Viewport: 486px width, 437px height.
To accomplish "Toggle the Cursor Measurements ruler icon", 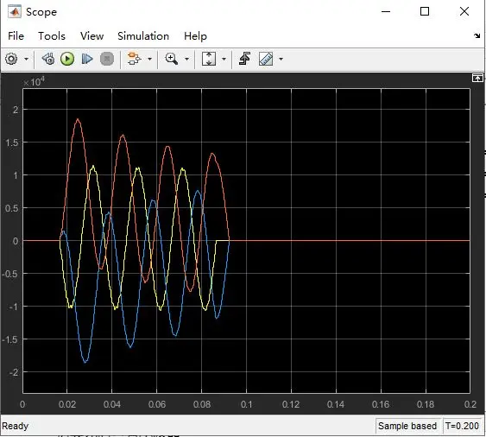I will (x=266, y=59).
